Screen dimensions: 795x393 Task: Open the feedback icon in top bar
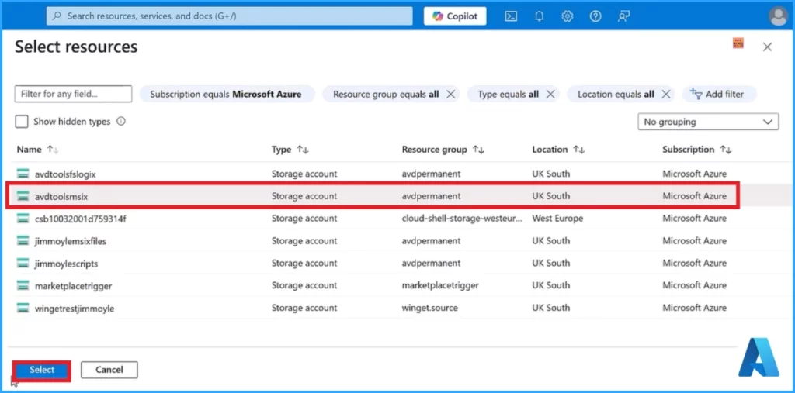(x=623, y=16)
